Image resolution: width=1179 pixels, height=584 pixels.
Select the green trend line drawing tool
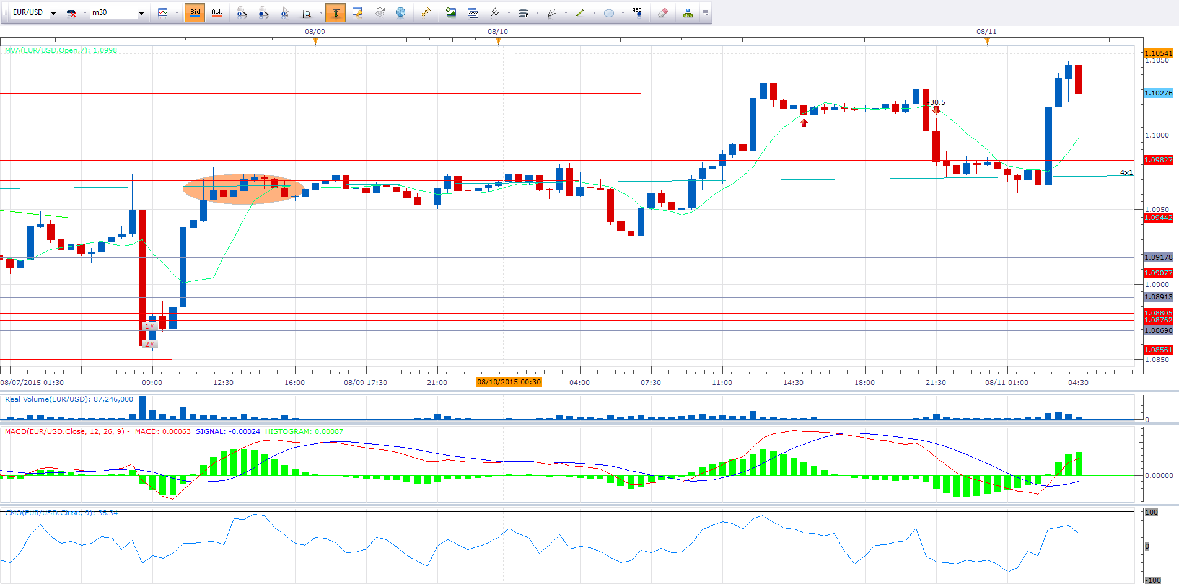point(580,12)
